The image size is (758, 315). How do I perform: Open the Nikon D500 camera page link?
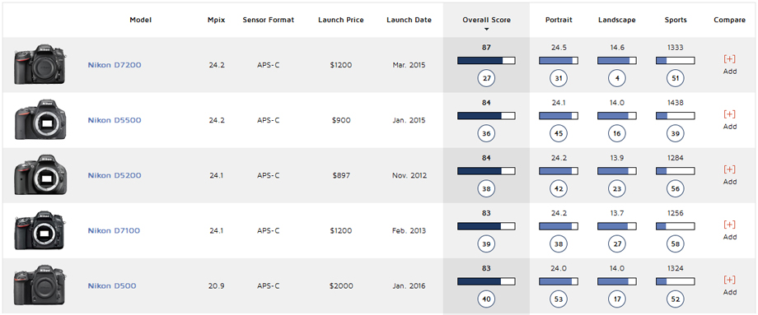click(112, 285)
